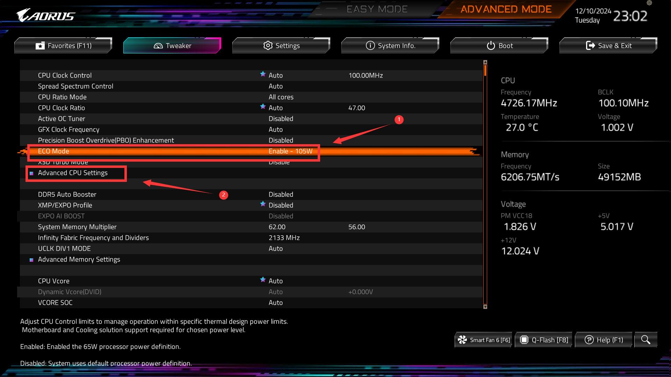Switch to EASY MODE
Image resolution: width=671 pixels, height=377 pixels.
click(x=377, y=9)
